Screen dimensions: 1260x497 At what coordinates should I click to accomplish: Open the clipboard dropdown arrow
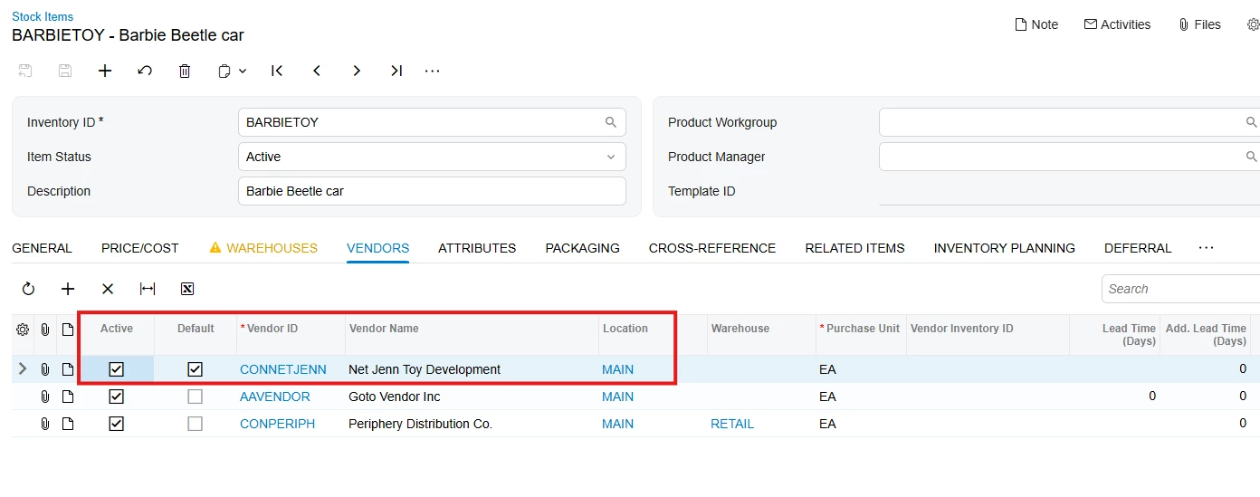[243, 71]
